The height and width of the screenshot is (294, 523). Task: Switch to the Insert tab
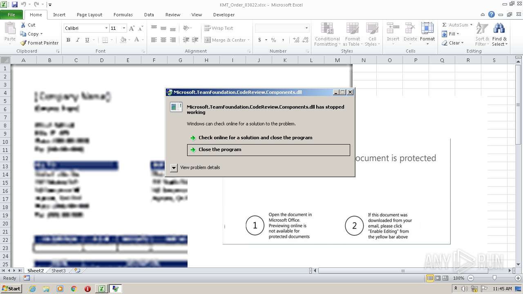click(59, 15)
